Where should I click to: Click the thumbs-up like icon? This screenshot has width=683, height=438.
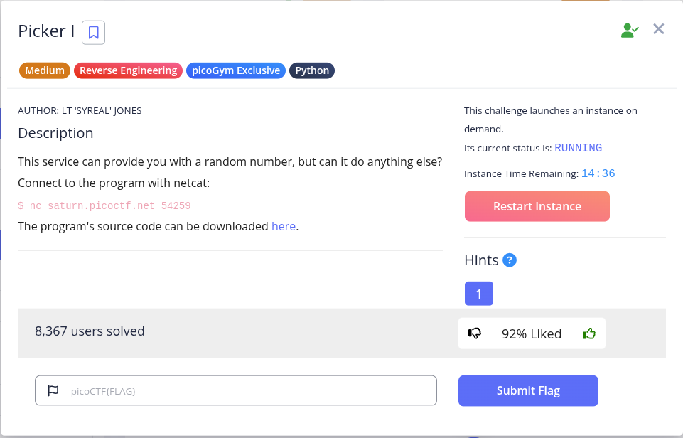click(589, 334)
